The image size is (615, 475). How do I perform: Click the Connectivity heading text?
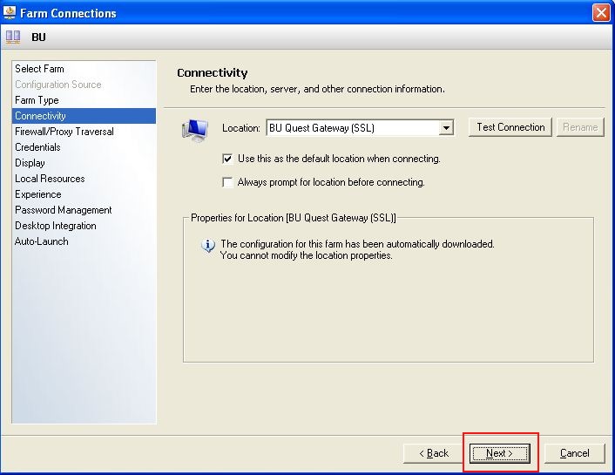point(213,73)
